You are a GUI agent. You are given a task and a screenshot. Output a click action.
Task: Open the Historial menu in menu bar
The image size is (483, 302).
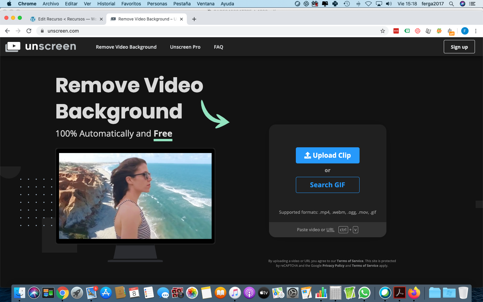click(106, 4)
